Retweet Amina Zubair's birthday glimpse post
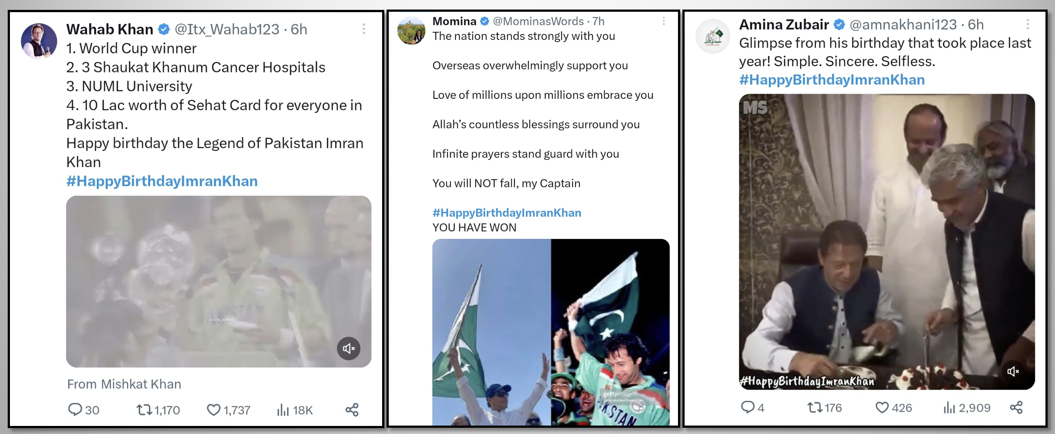 coord(815,407)
